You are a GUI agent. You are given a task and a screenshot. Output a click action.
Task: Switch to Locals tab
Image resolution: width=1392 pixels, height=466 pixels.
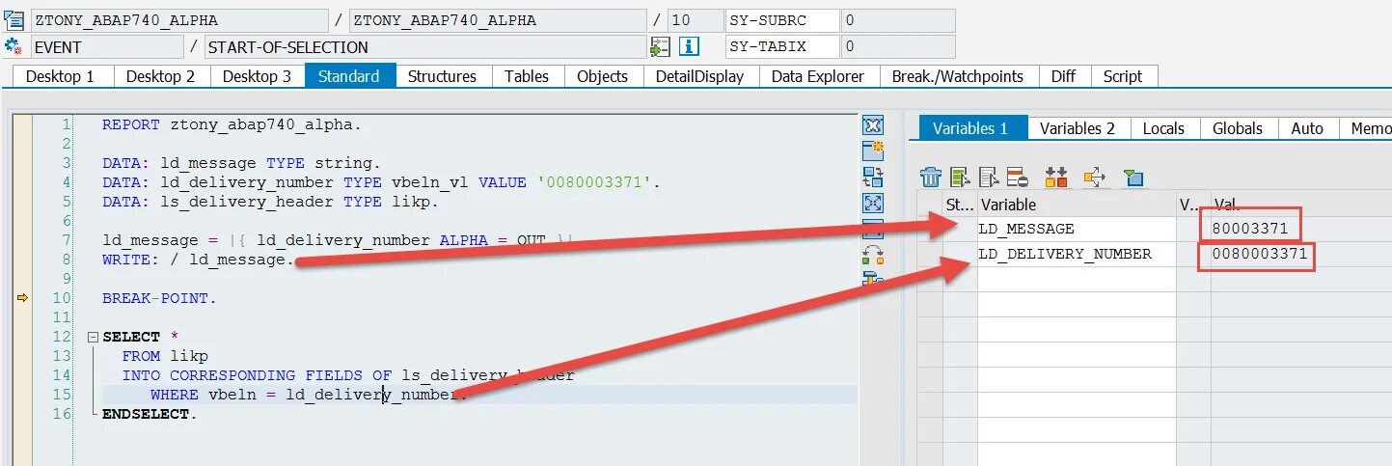tap(1163, 128)
